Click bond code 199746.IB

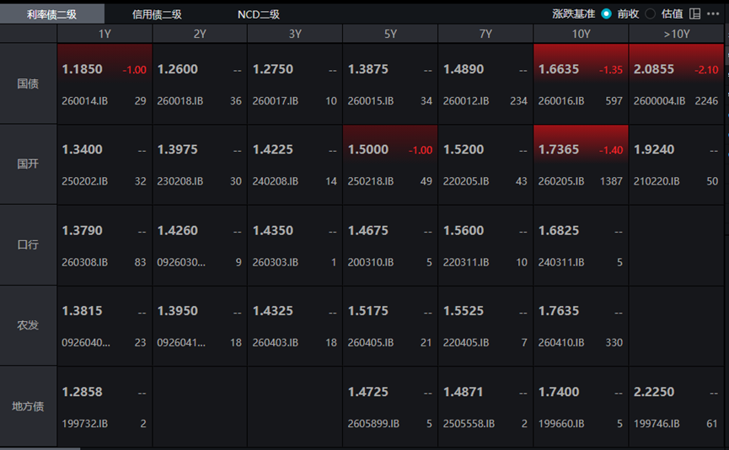(x=657, y=424)
